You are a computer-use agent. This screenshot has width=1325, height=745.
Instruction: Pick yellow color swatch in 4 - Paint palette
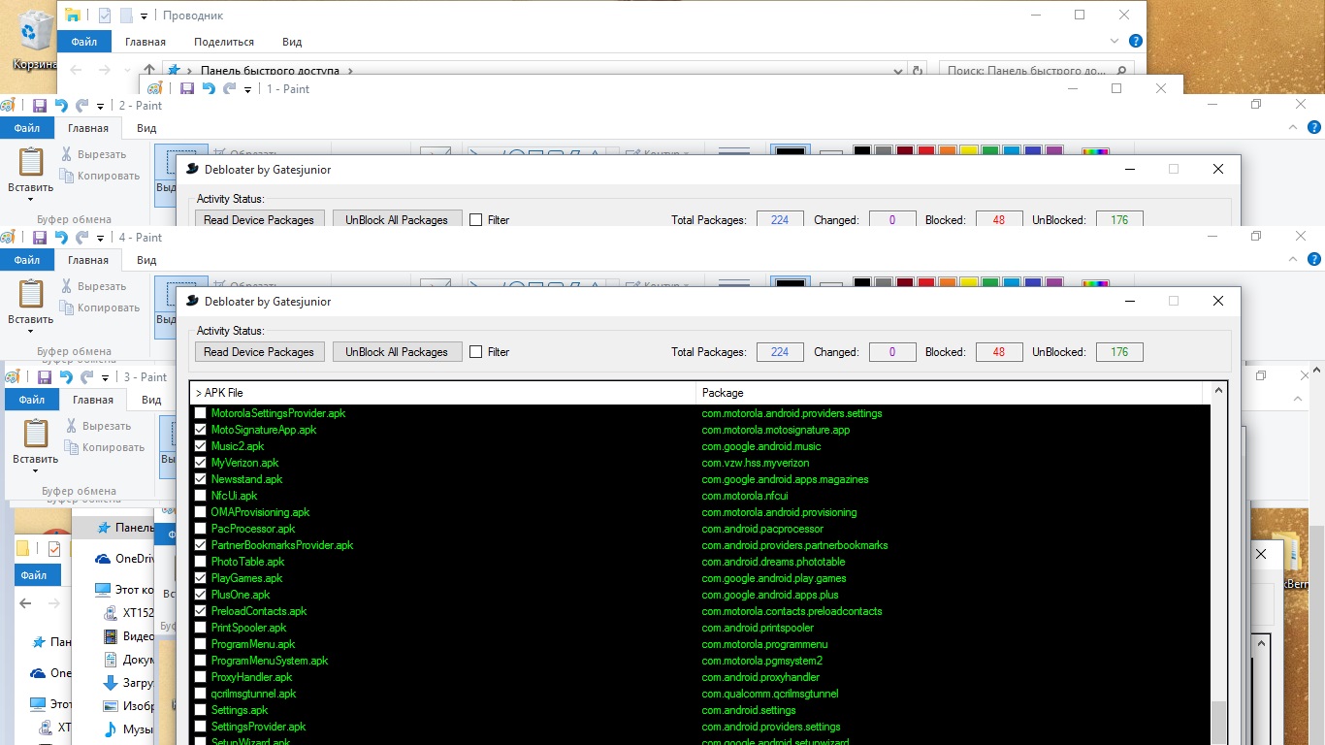tap(969, 282)
